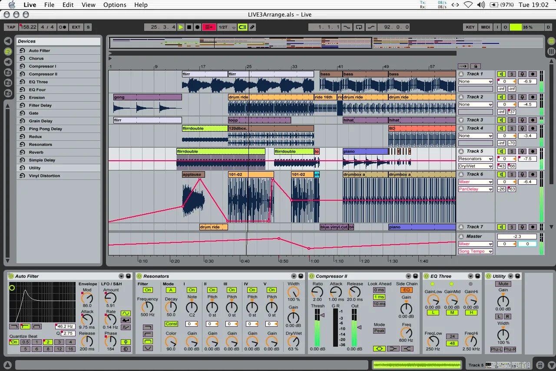Screen dimensions: 556x371
Task: Toggle the MIDI map mode button
Action: point(486,27)
